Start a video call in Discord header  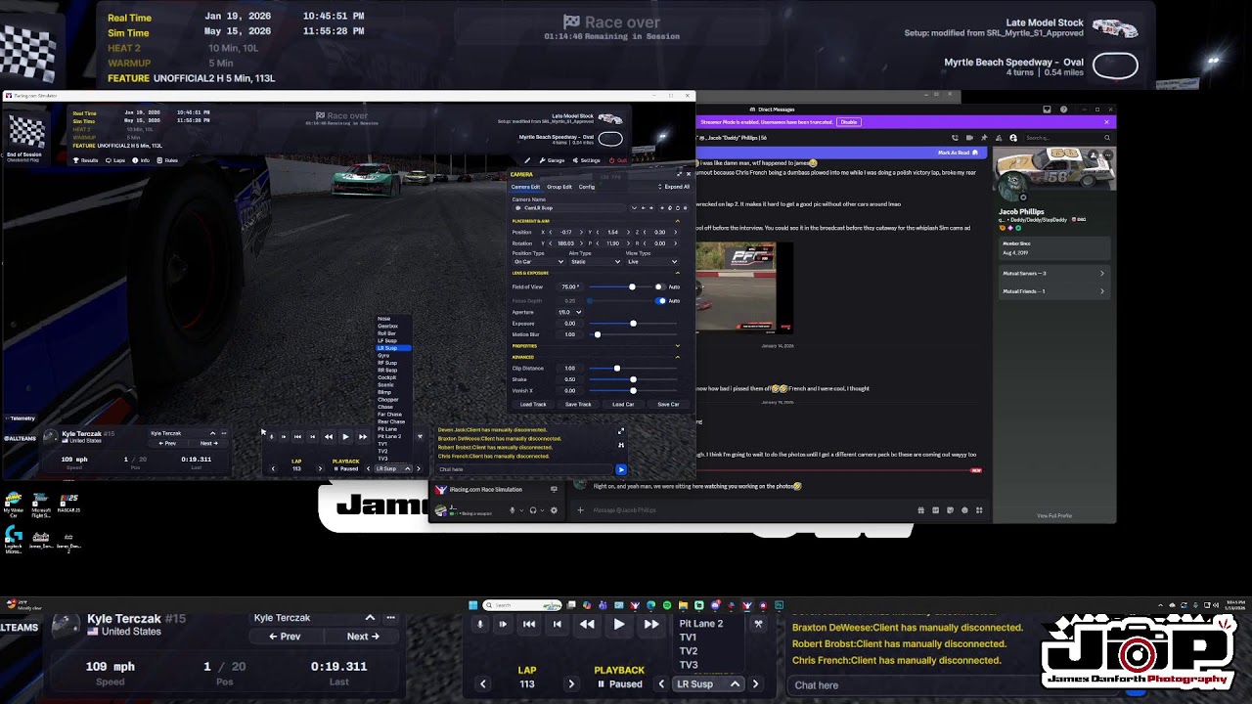pyautogui.click(x=969, y=138)
